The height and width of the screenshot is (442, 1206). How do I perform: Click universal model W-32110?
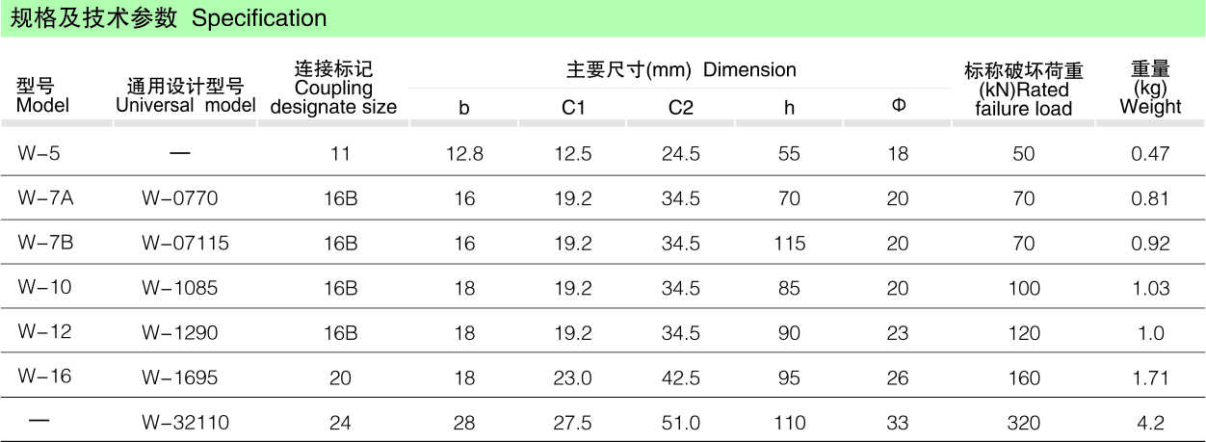[185, 422]
